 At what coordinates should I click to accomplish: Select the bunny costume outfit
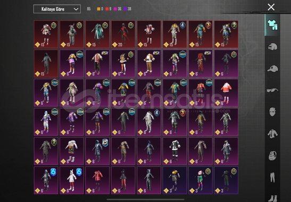click(72, 35)
